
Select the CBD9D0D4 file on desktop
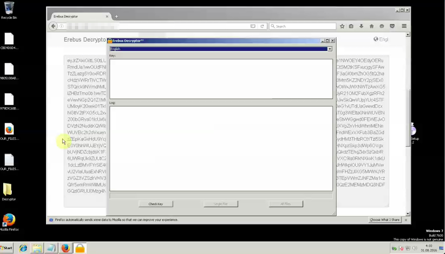(x=9, y=41)
